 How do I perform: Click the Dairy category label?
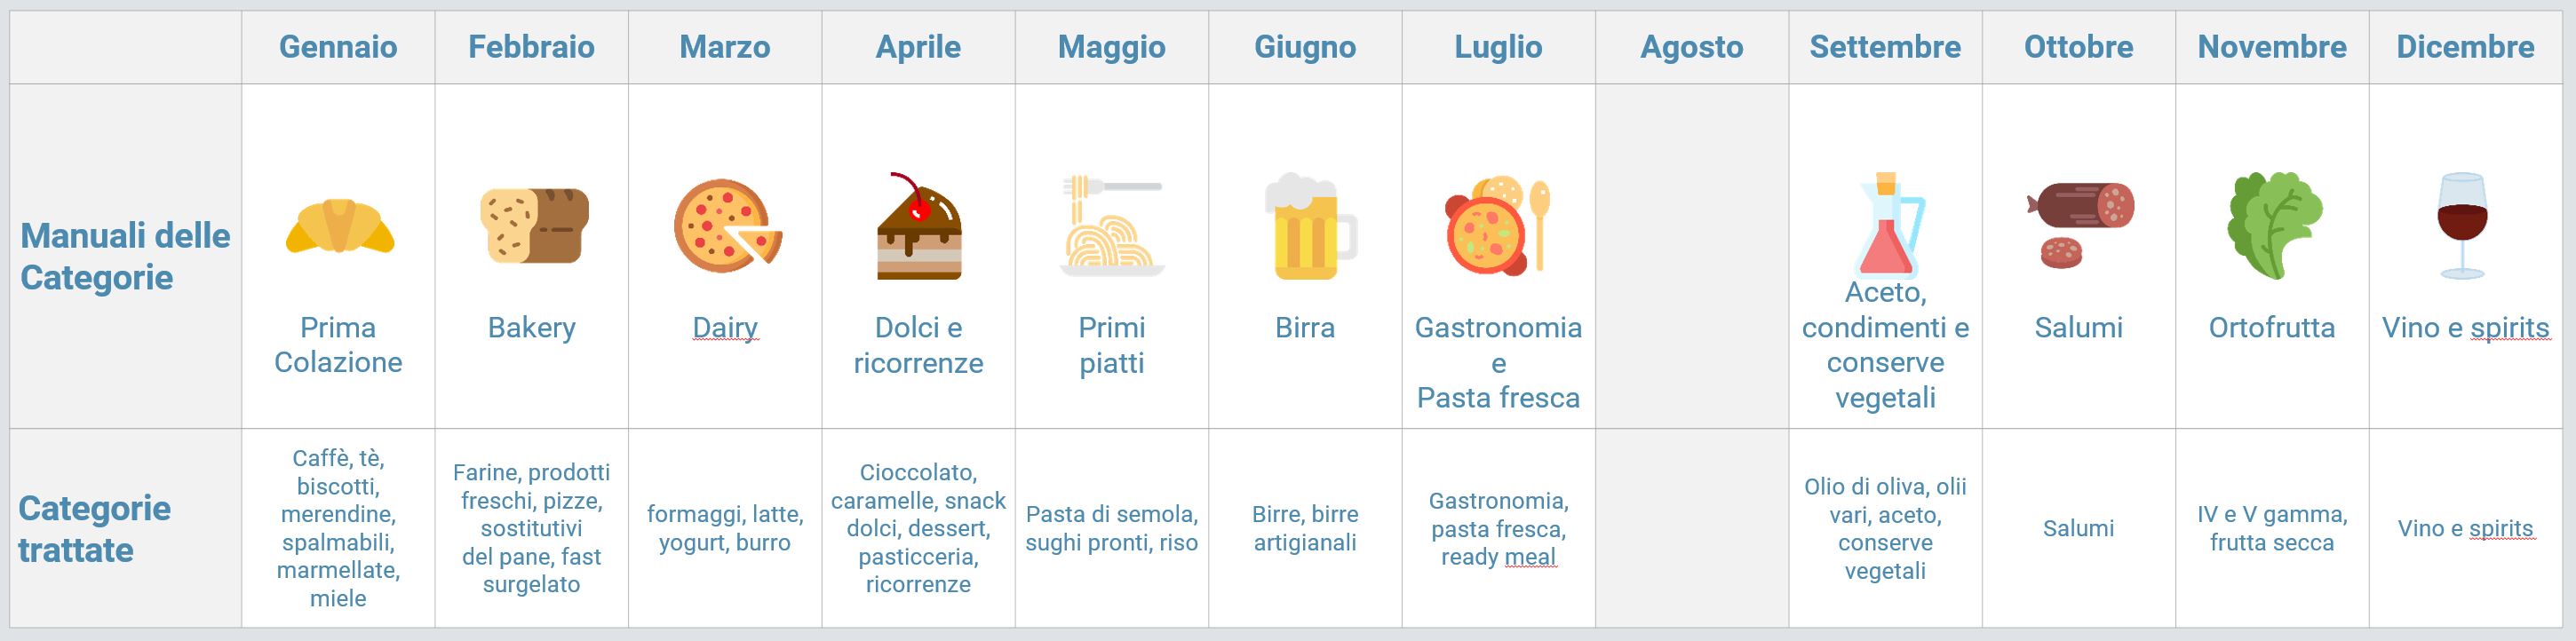tap(725, 327)
